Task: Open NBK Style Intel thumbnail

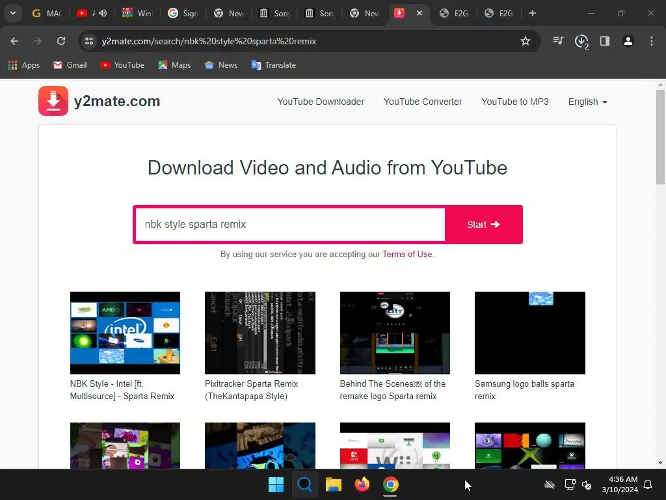Action: [x=125, y=333]
